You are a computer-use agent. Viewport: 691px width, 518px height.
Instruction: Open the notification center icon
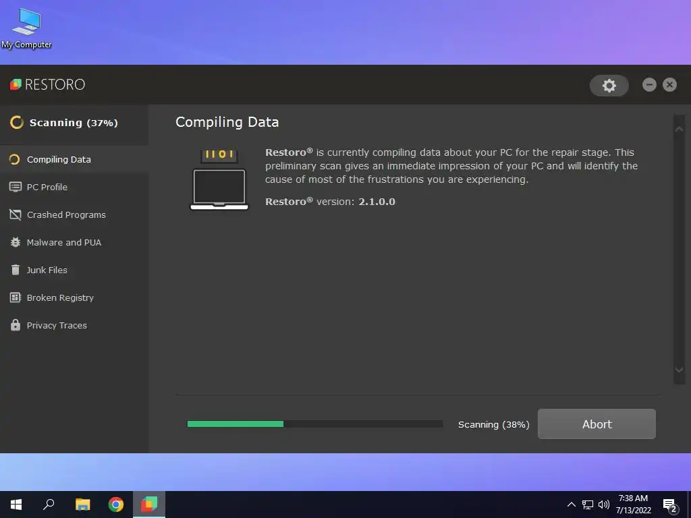670,505
